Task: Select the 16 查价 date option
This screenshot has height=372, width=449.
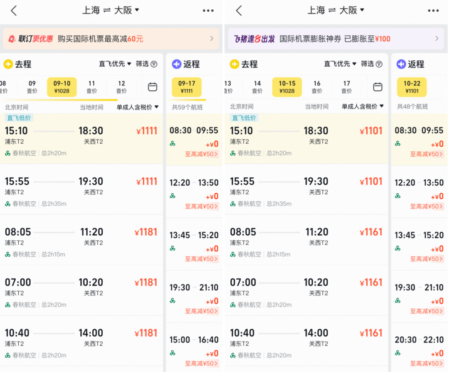Action: [x=316, y=87]
